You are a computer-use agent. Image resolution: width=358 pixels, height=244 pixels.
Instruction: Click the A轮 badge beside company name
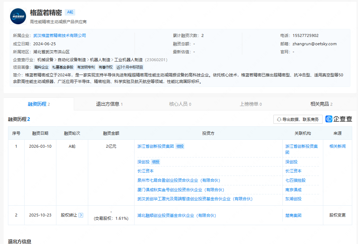(70, 12)
